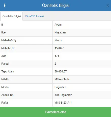Click the İl row label
This screenshot has width=111, height=117.
2,25
